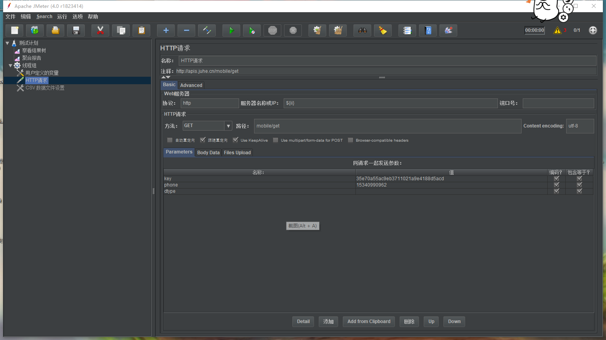This screenshot has width=606, height=340.
Task: Click the Paste clipboard icon
Action: click(141, 30)
